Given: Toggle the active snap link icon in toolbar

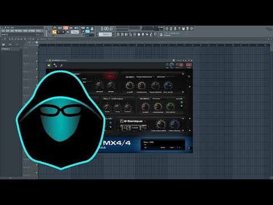Looking at the screenshot, I should (x=88, y=31).
